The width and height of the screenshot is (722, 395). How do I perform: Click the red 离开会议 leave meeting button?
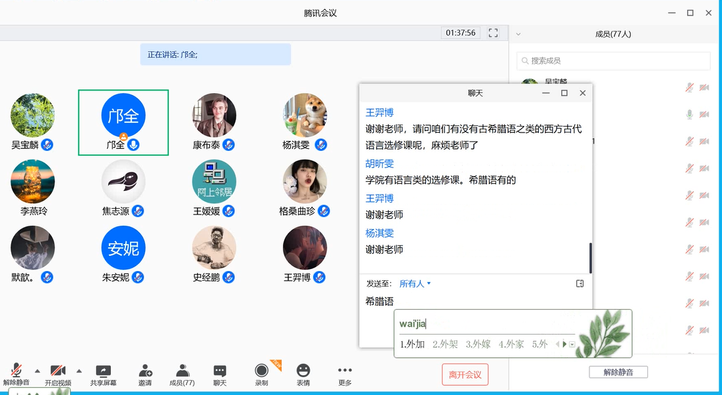(465, 375)
